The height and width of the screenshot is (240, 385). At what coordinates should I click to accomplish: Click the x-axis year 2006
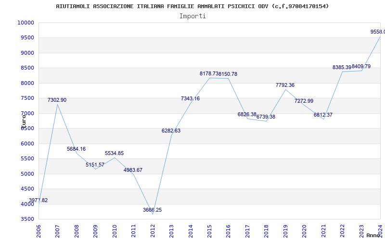pyautogui.click(x=39, y=231)
